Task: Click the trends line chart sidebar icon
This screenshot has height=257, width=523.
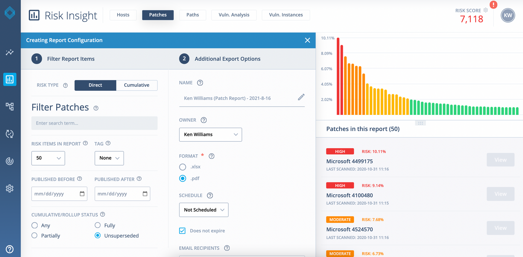Action: pos(10,52)
